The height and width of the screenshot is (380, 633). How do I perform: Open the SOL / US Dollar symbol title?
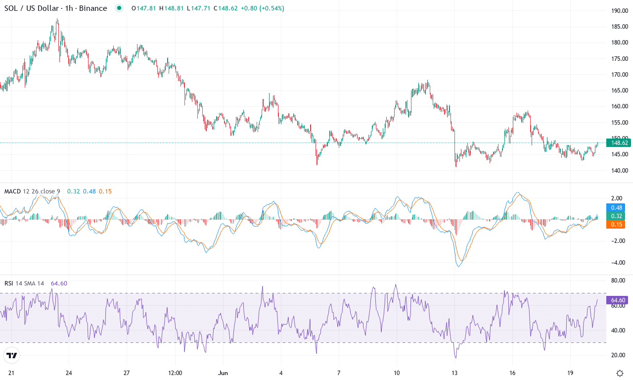coord(55,8)
